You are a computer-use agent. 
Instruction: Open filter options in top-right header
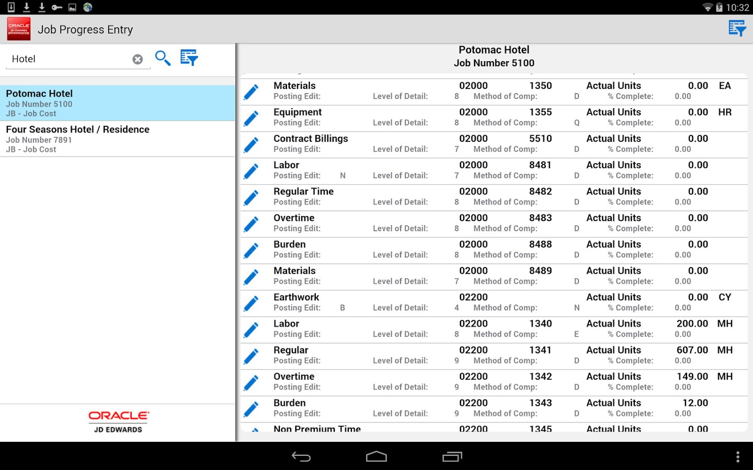(x=737, y=29)
